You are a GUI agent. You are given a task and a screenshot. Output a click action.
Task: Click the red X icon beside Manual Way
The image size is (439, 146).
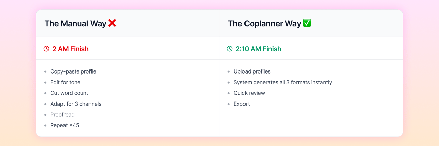(112, 23)
